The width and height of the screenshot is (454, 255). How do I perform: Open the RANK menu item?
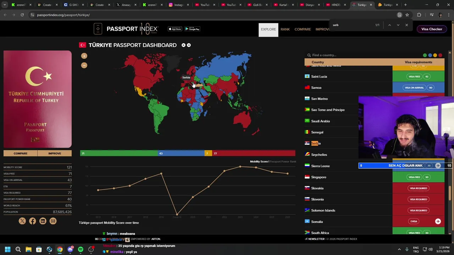point(285,29)
